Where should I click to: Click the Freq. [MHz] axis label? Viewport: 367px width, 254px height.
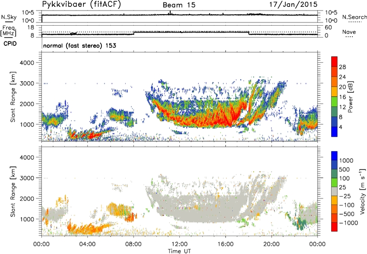[8, 31]
